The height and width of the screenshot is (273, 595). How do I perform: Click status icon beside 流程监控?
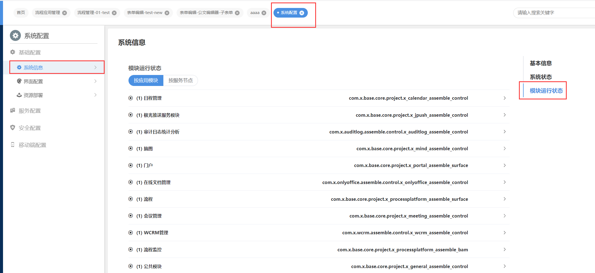(131, 249)
